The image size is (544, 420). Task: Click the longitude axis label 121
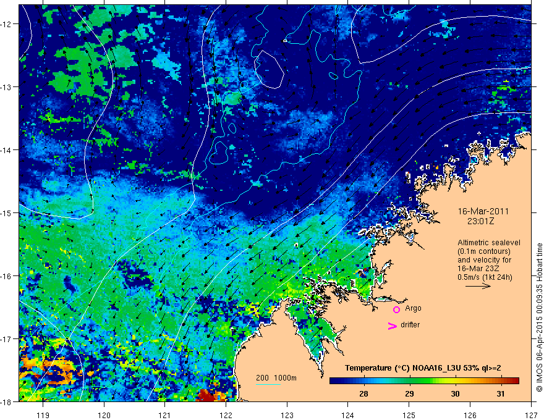click(165, 415)
